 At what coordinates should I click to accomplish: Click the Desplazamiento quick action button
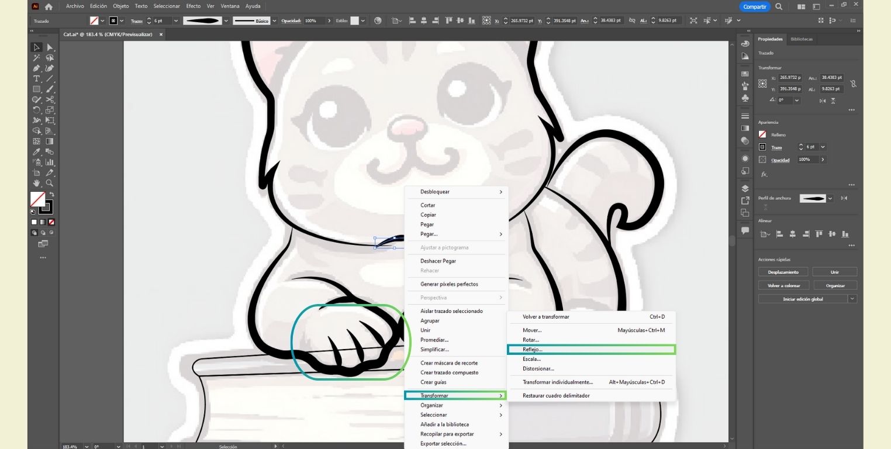[783, 272]
